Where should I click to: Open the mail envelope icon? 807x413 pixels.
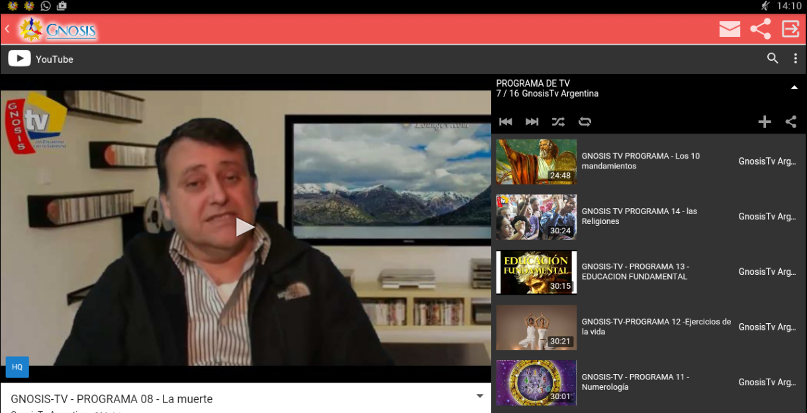(730, 29)
